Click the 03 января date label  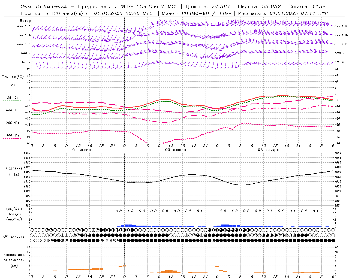click(268, 150)
